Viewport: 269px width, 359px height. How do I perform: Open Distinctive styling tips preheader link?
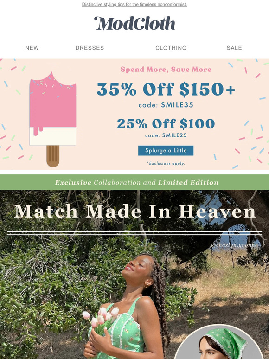134,4
